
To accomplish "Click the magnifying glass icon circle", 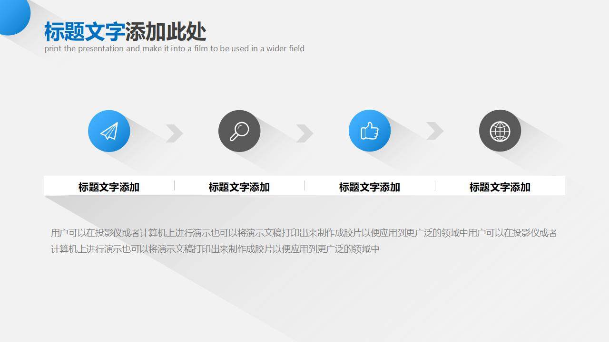I will 239,131.
